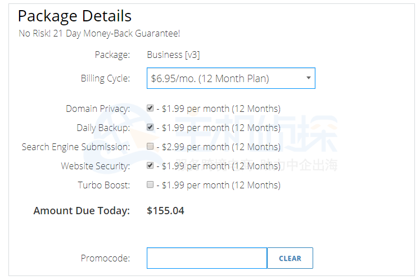Untick the Website Security checkbox
420x280 pixels.
pyautogui.click(x=150, y=165)
